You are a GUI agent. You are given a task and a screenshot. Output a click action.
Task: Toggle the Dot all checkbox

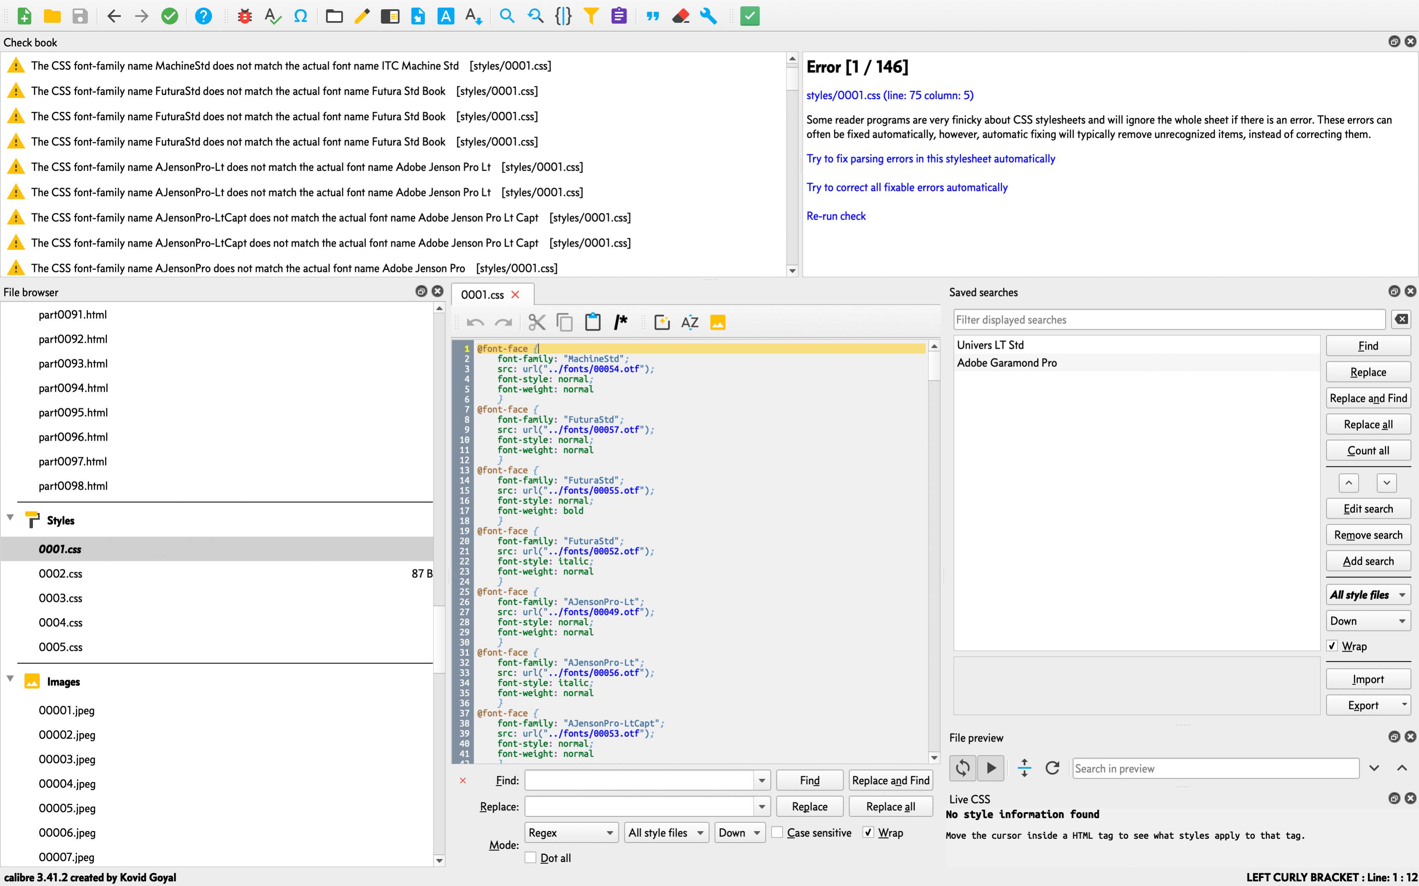[x=531, y=858]
